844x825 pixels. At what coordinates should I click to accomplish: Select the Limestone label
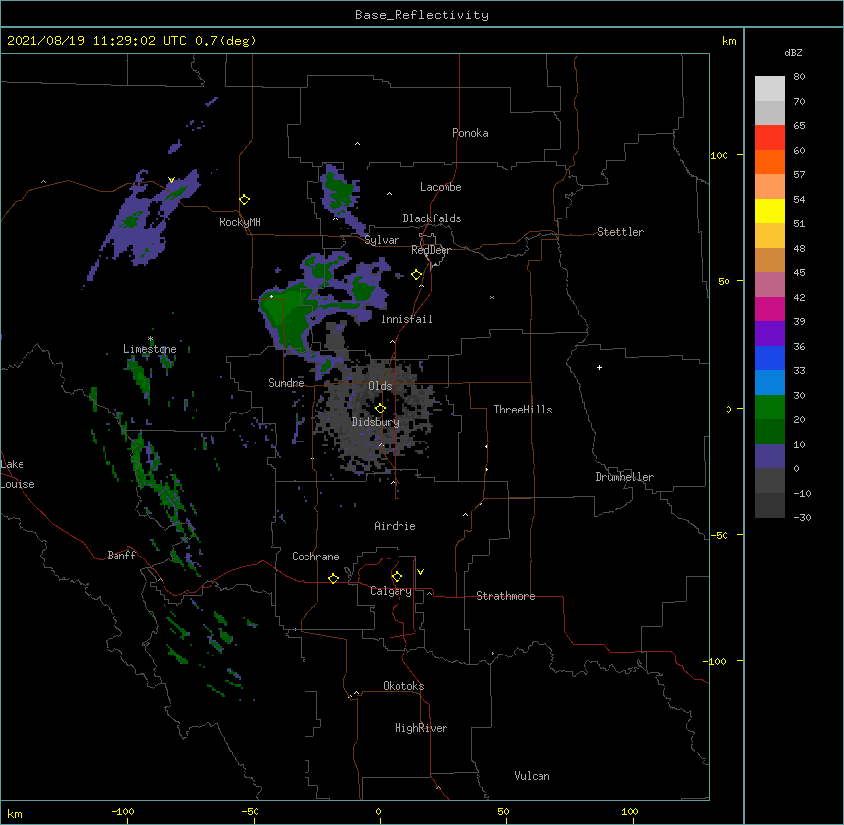pos(150,349)
